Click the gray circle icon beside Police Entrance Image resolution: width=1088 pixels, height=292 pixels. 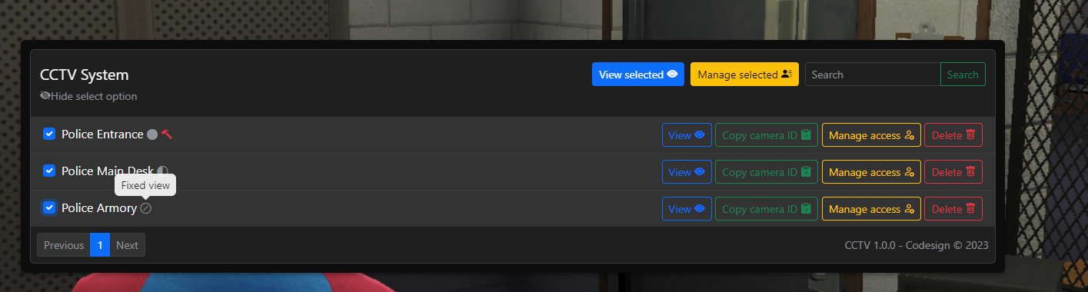[x=152, y=134]
